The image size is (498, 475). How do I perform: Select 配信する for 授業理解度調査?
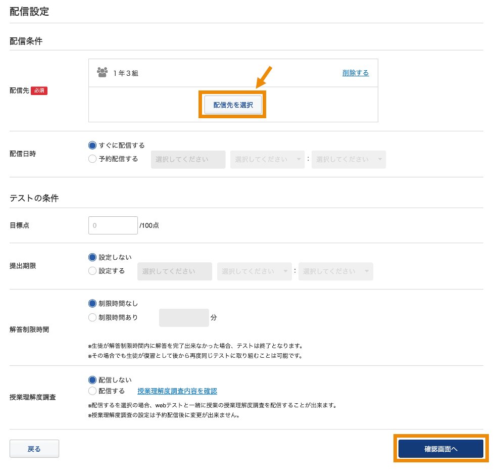(x=92, y=391)
